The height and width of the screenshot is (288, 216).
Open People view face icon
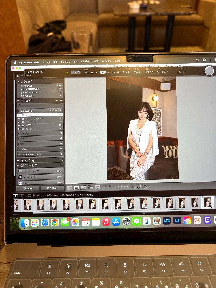[x=97, y=187]
